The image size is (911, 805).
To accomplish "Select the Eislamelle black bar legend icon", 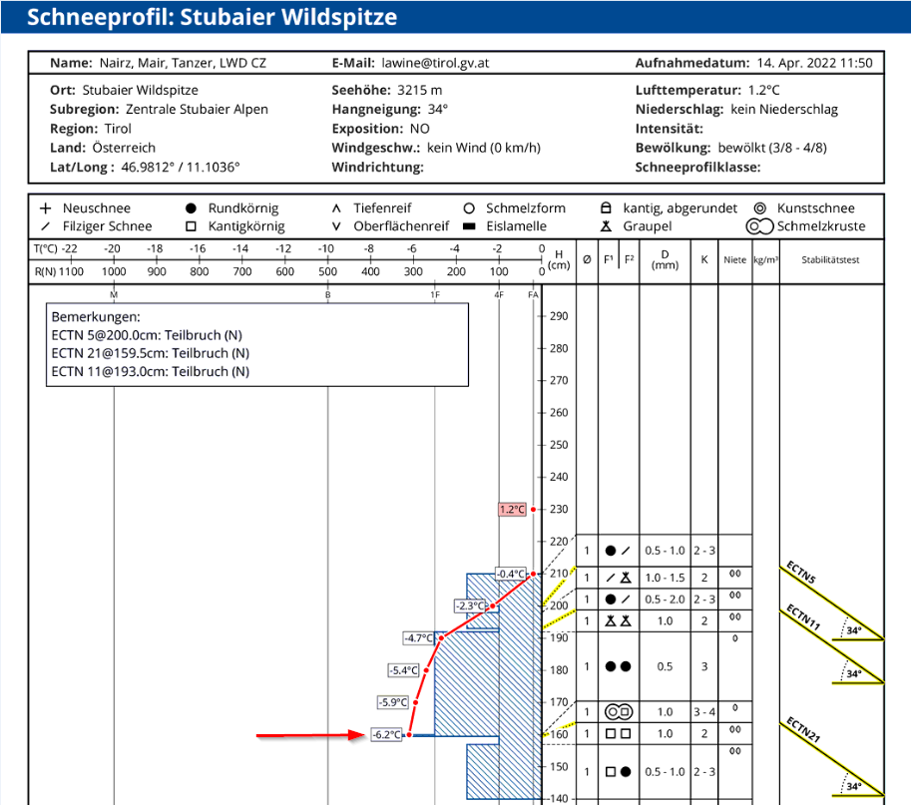I will click(469, 225).
